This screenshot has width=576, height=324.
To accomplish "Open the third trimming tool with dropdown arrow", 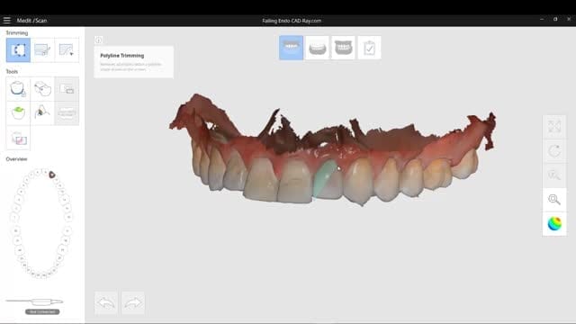I will [67, 50].
